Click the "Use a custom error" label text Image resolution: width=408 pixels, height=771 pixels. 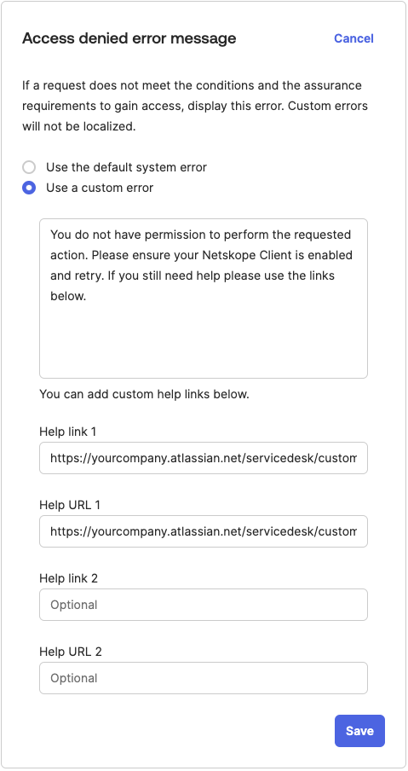[x=100, y=188]
